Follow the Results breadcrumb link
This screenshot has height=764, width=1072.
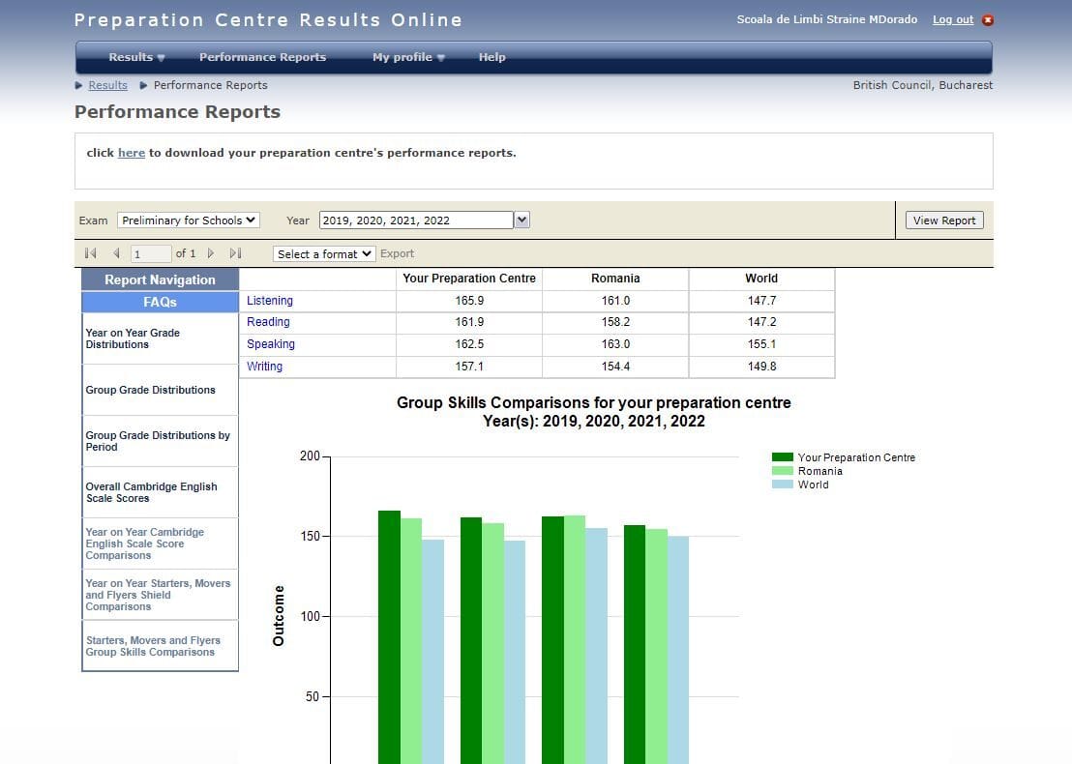(x=108, y=85)
